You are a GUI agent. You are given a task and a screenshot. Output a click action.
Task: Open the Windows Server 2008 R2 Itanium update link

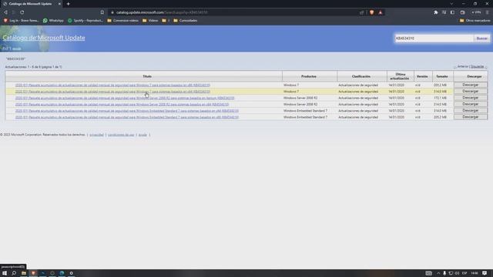coord(125,98)
